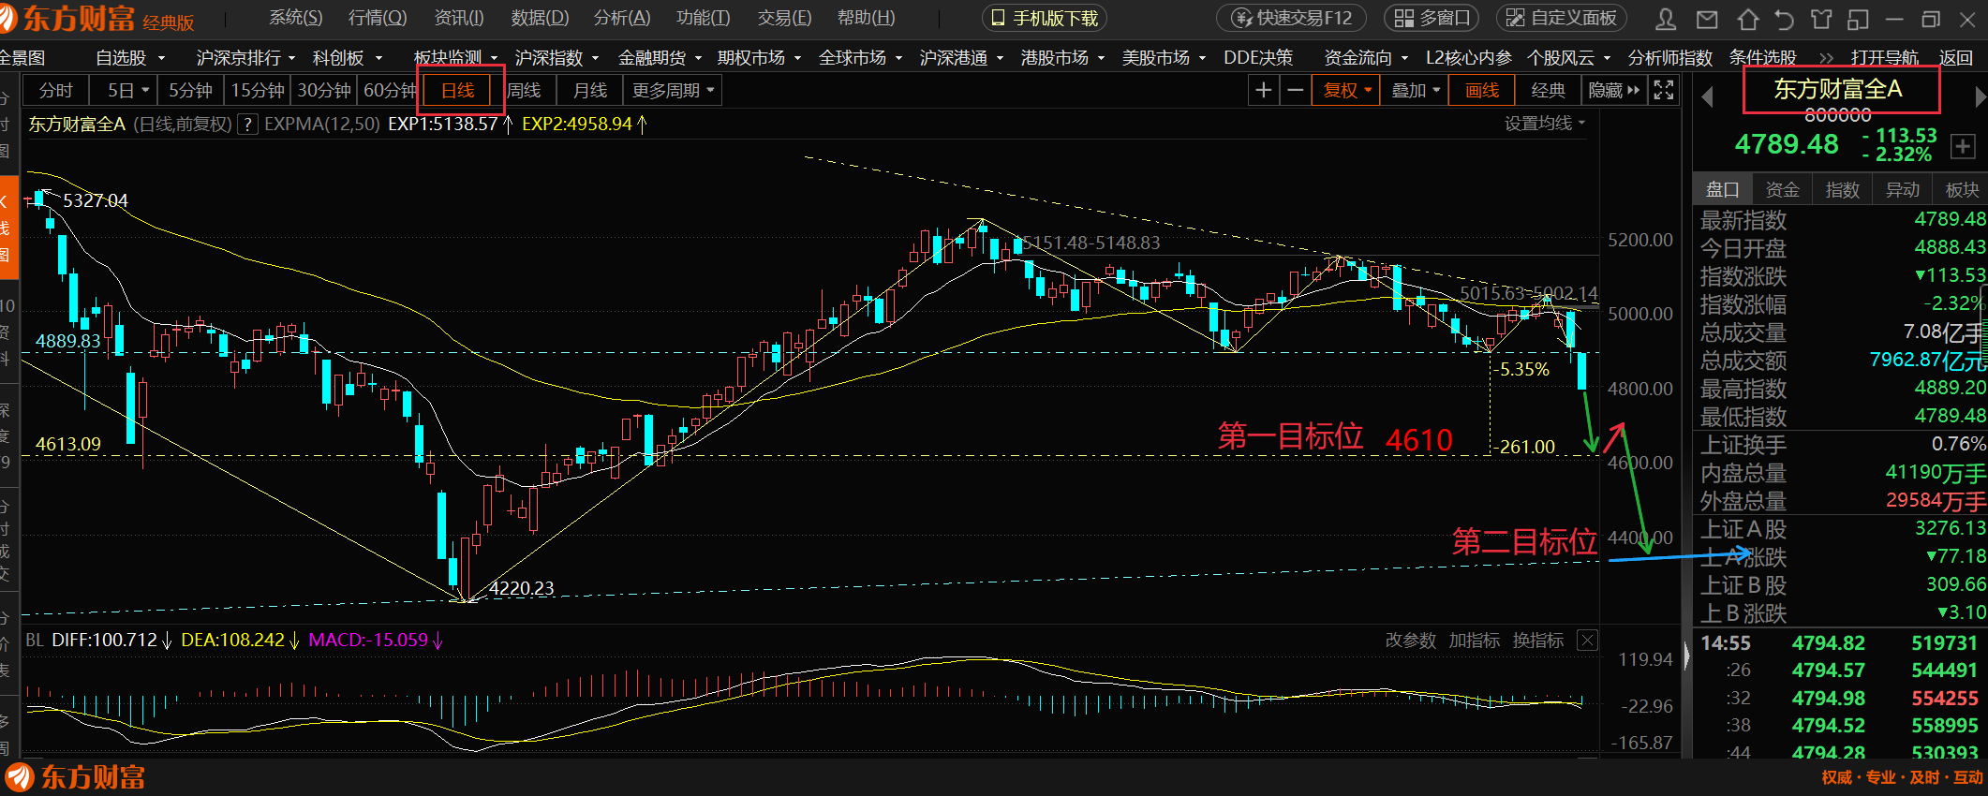Select the 30分钟 period

pyautogui.click(x=324, y=91)
